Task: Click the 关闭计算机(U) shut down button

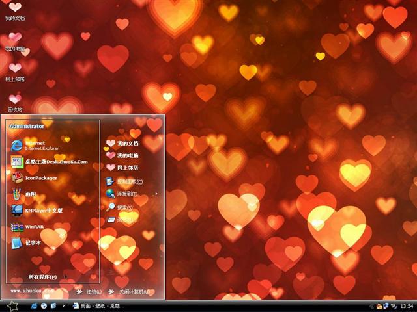Action: tap(129, 292)
